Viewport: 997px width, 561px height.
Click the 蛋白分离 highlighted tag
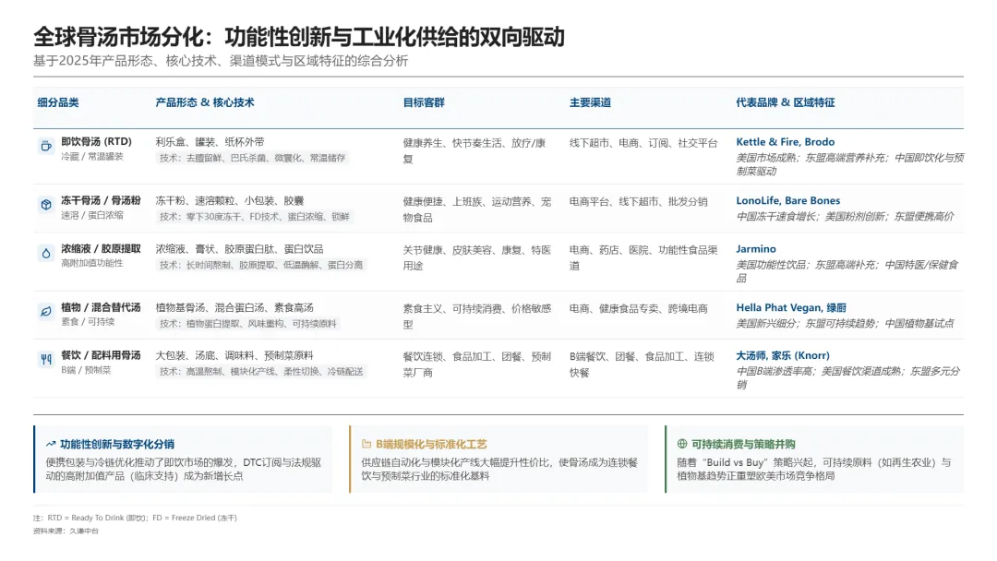pyautogui.click(x=343, y=267)
